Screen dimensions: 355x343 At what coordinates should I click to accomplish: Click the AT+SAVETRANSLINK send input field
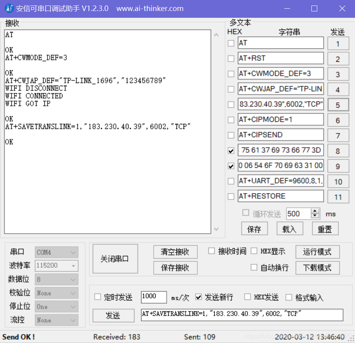242,315
